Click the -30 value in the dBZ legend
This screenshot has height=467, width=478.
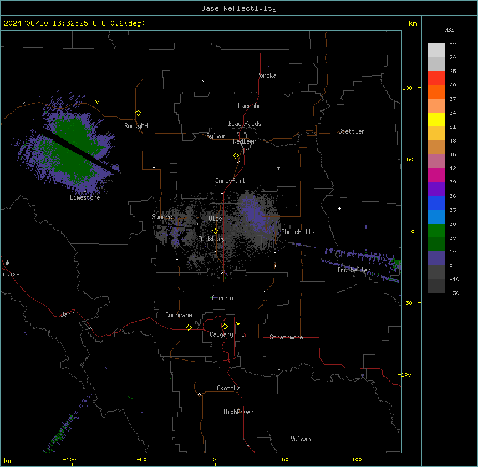454,293
